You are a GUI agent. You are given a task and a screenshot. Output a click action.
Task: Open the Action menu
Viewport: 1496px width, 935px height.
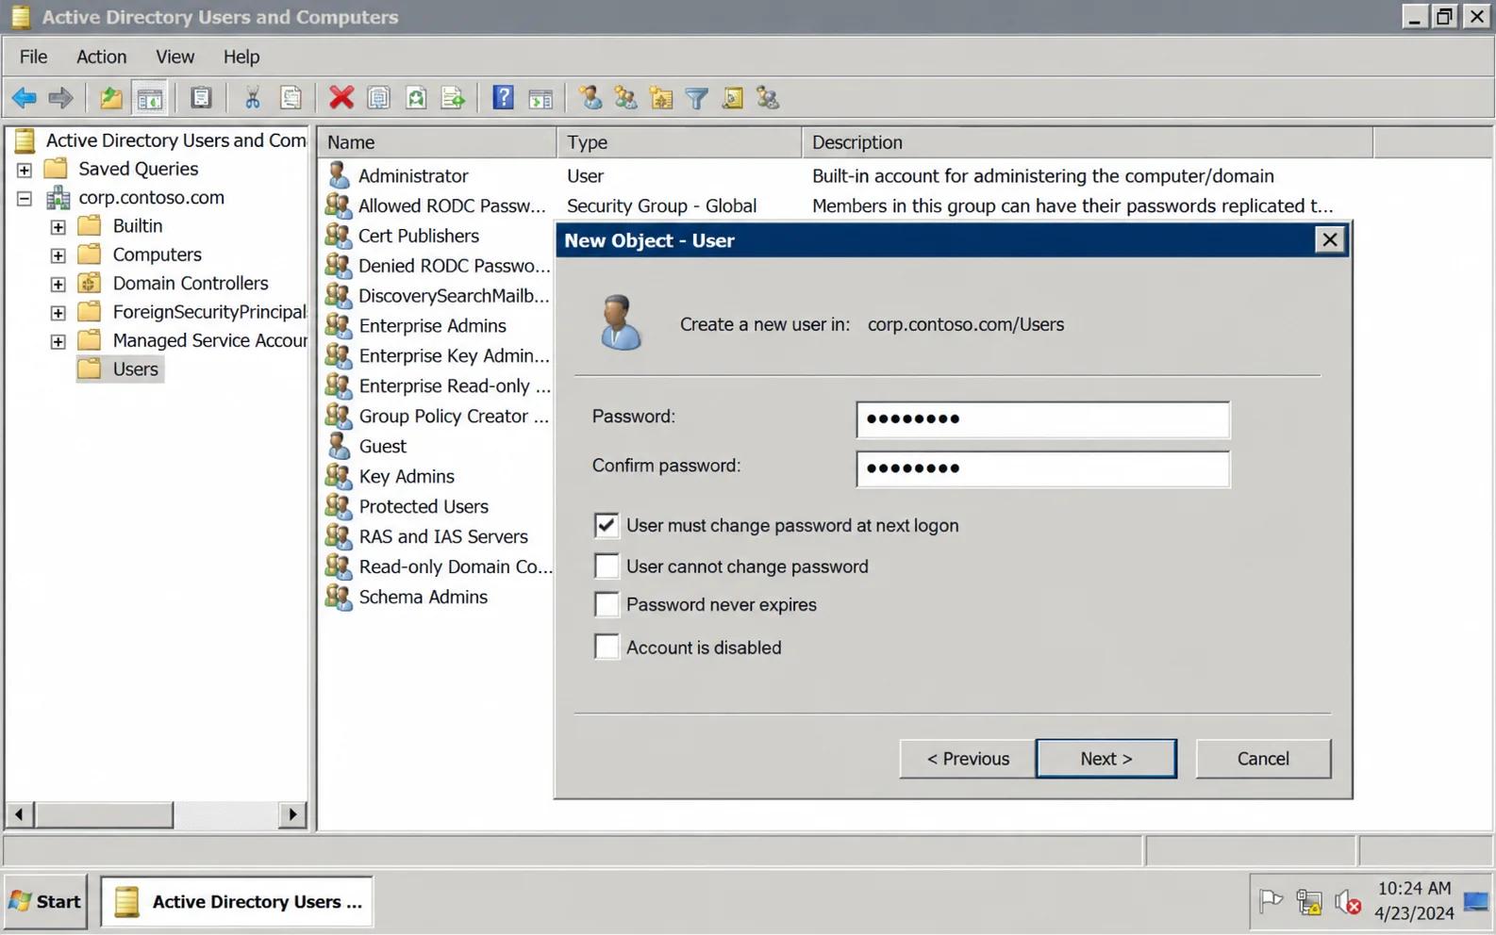coord(101,57)
